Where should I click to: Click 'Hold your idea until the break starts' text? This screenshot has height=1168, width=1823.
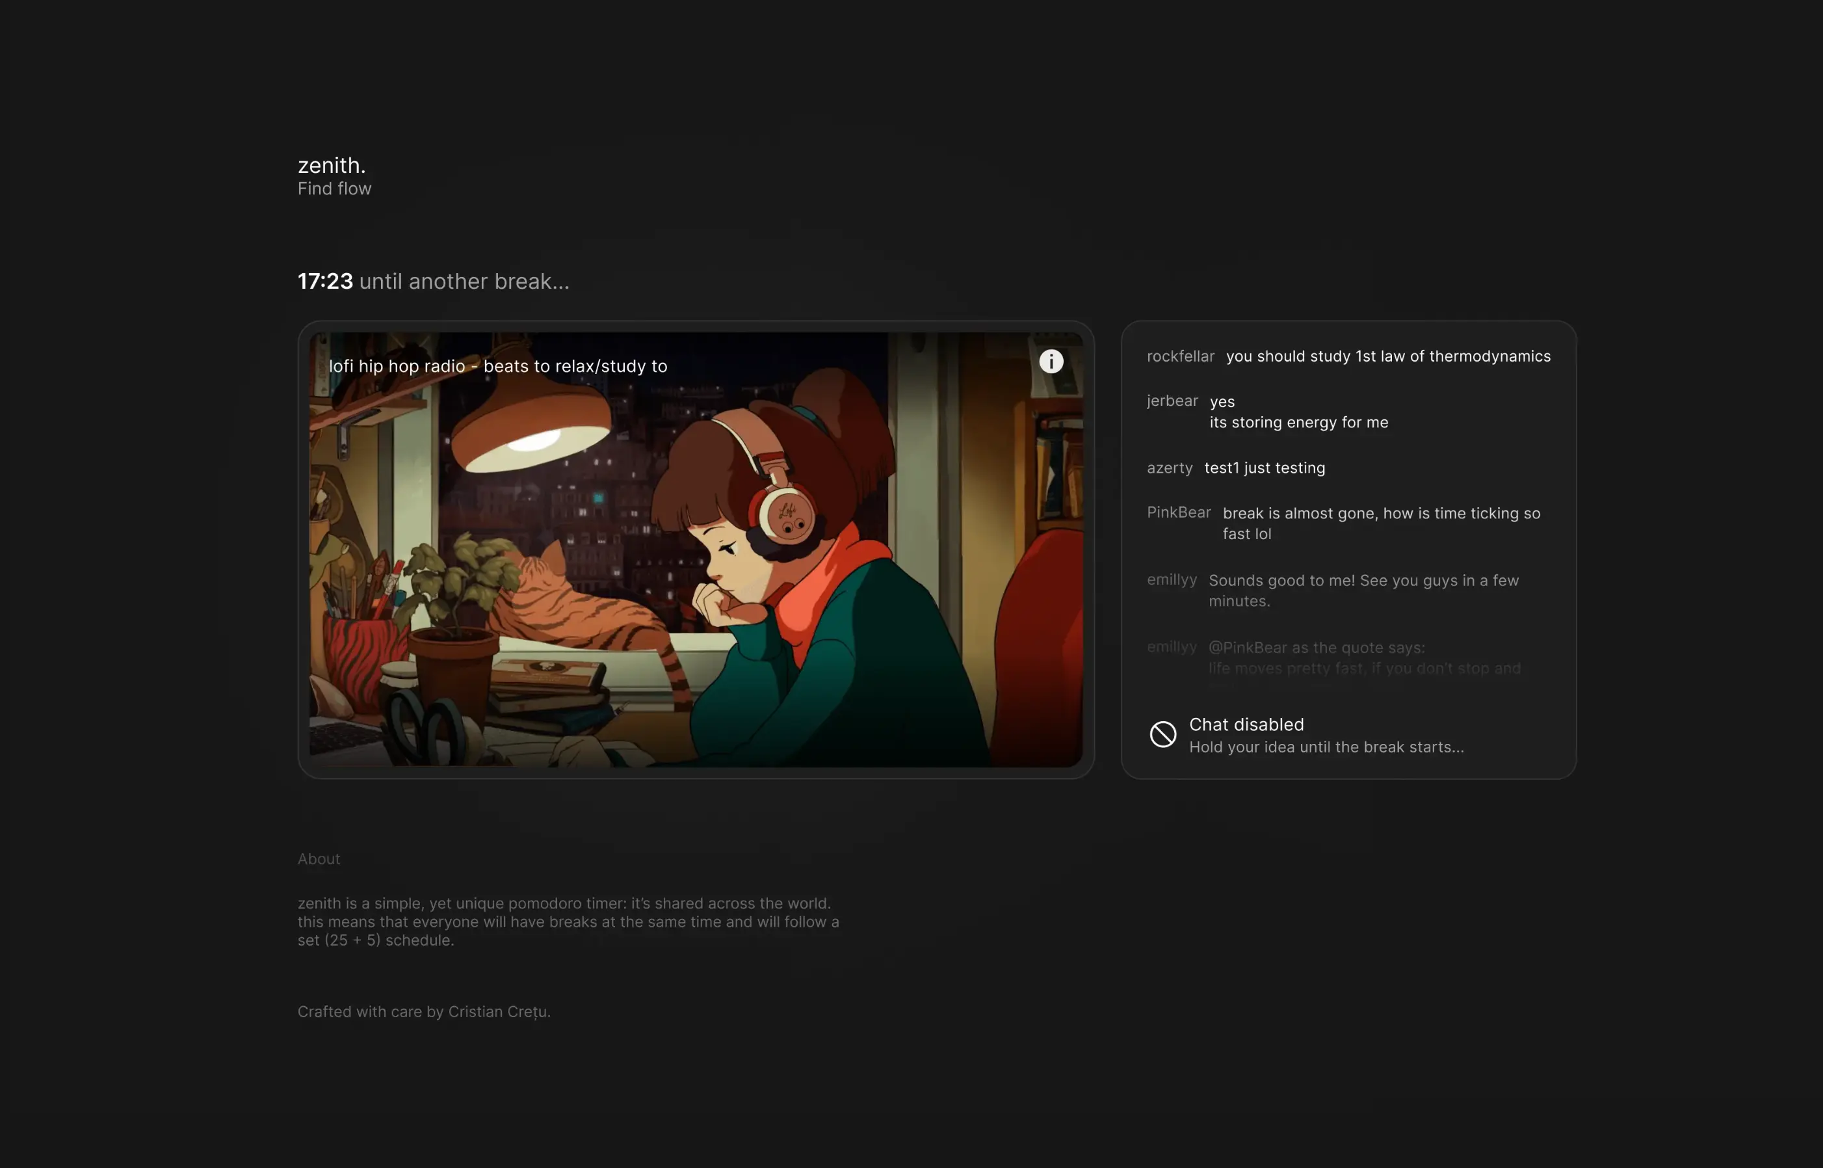tap(1326, 747)
